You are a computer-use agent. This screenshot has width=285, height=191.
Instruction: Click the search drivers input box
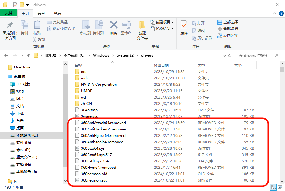click(x=258, y=56)
